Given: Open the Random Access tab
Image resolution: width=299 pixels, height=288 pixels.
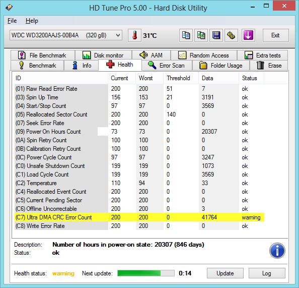Looking at the screenshot, I should tap(204, 55).
